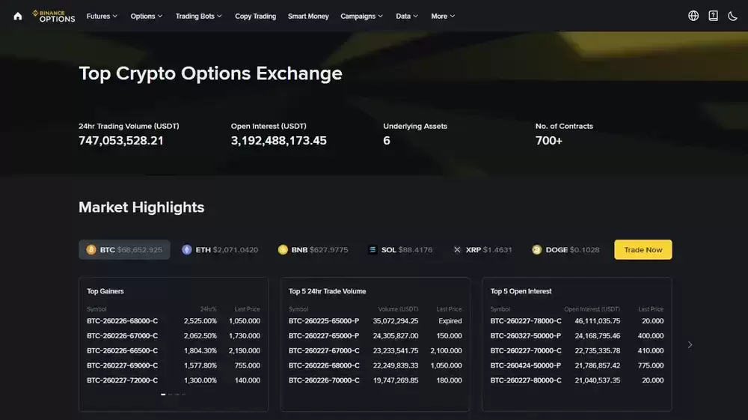Open BTC-260424-50000-P open interest row
This screenshot has height=420, width=748.
click(577, 365)
